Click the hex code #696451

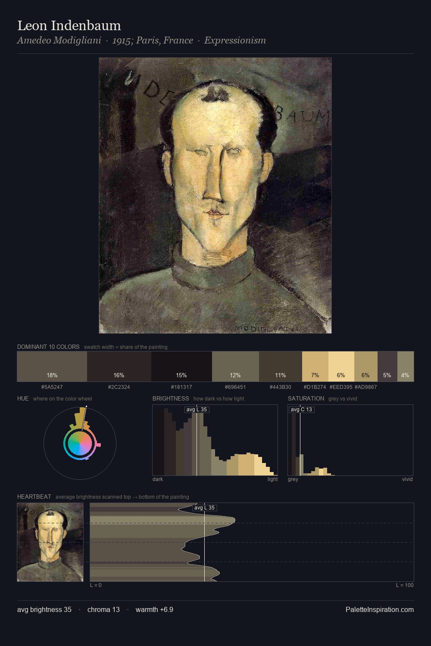click(x=235, y=387)
